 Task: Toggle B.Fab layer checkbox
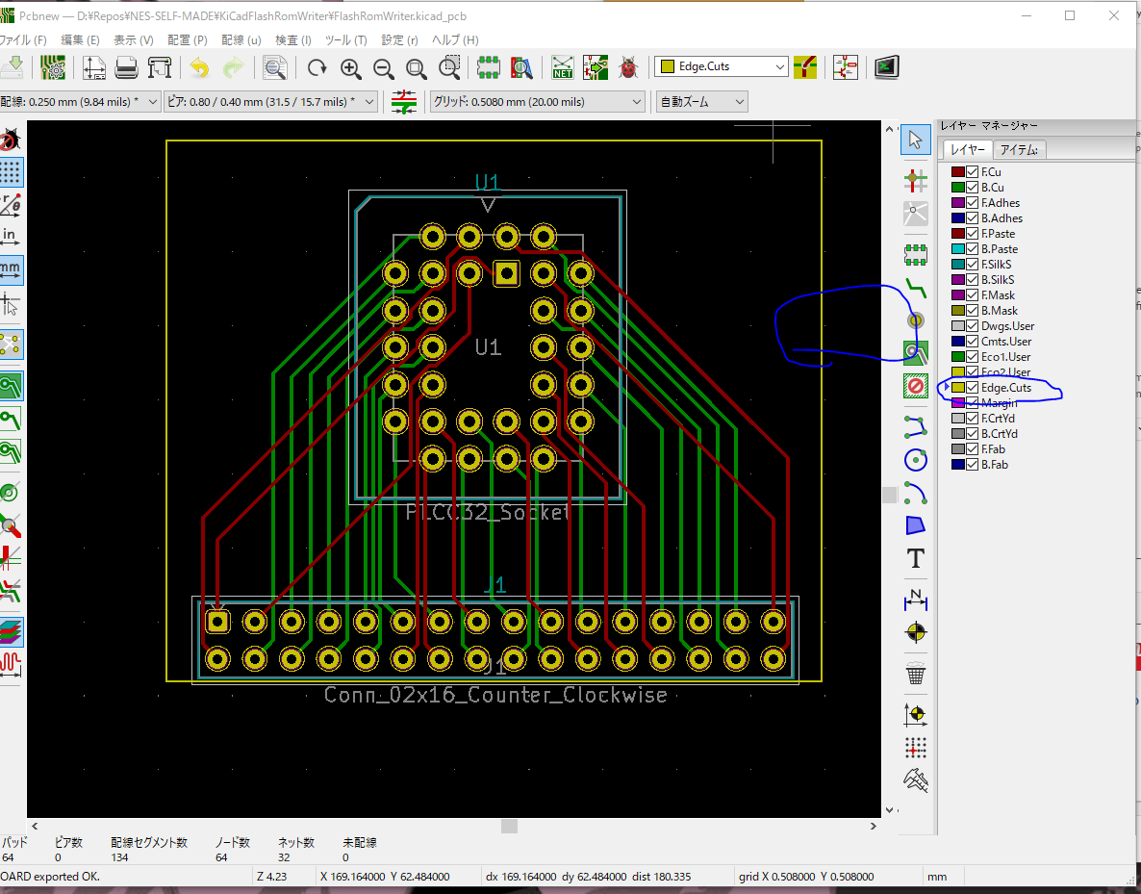pyautogui.click(x=973, y=465)
